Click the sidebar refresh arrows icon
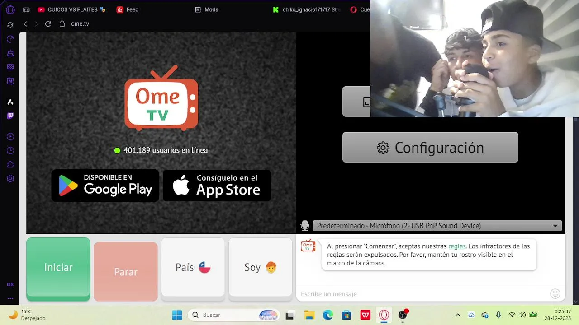The image size is (579, 325). [10, 24]
